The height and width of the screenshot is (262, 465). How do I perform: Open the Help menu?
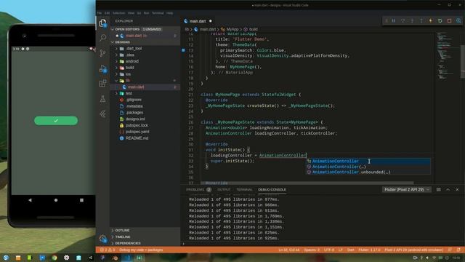(x=169, y=13)
